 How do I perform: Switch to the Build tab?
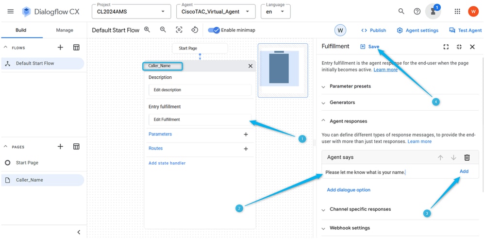click(x=21, y=30)
